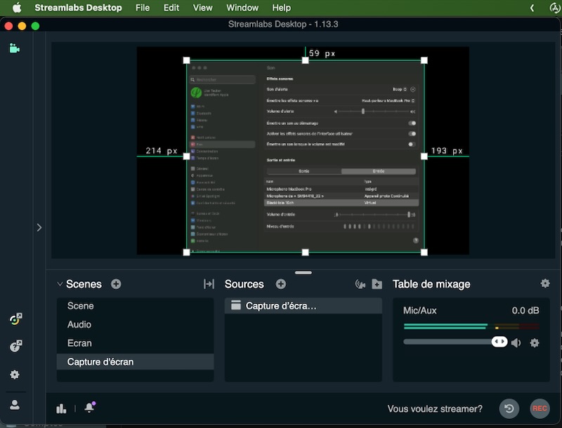562x428 pixels.
Task: Toggle the replay buffer button
Action: (509, 408)
